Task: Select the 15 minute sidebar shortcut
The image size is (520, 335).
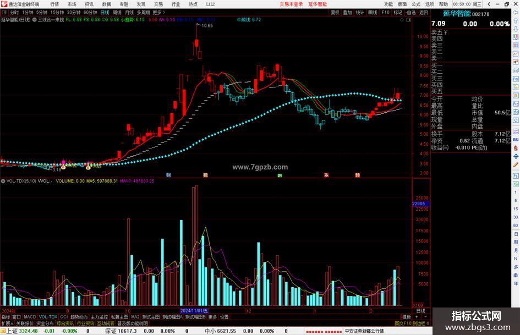Action: [x=516, y=209]
